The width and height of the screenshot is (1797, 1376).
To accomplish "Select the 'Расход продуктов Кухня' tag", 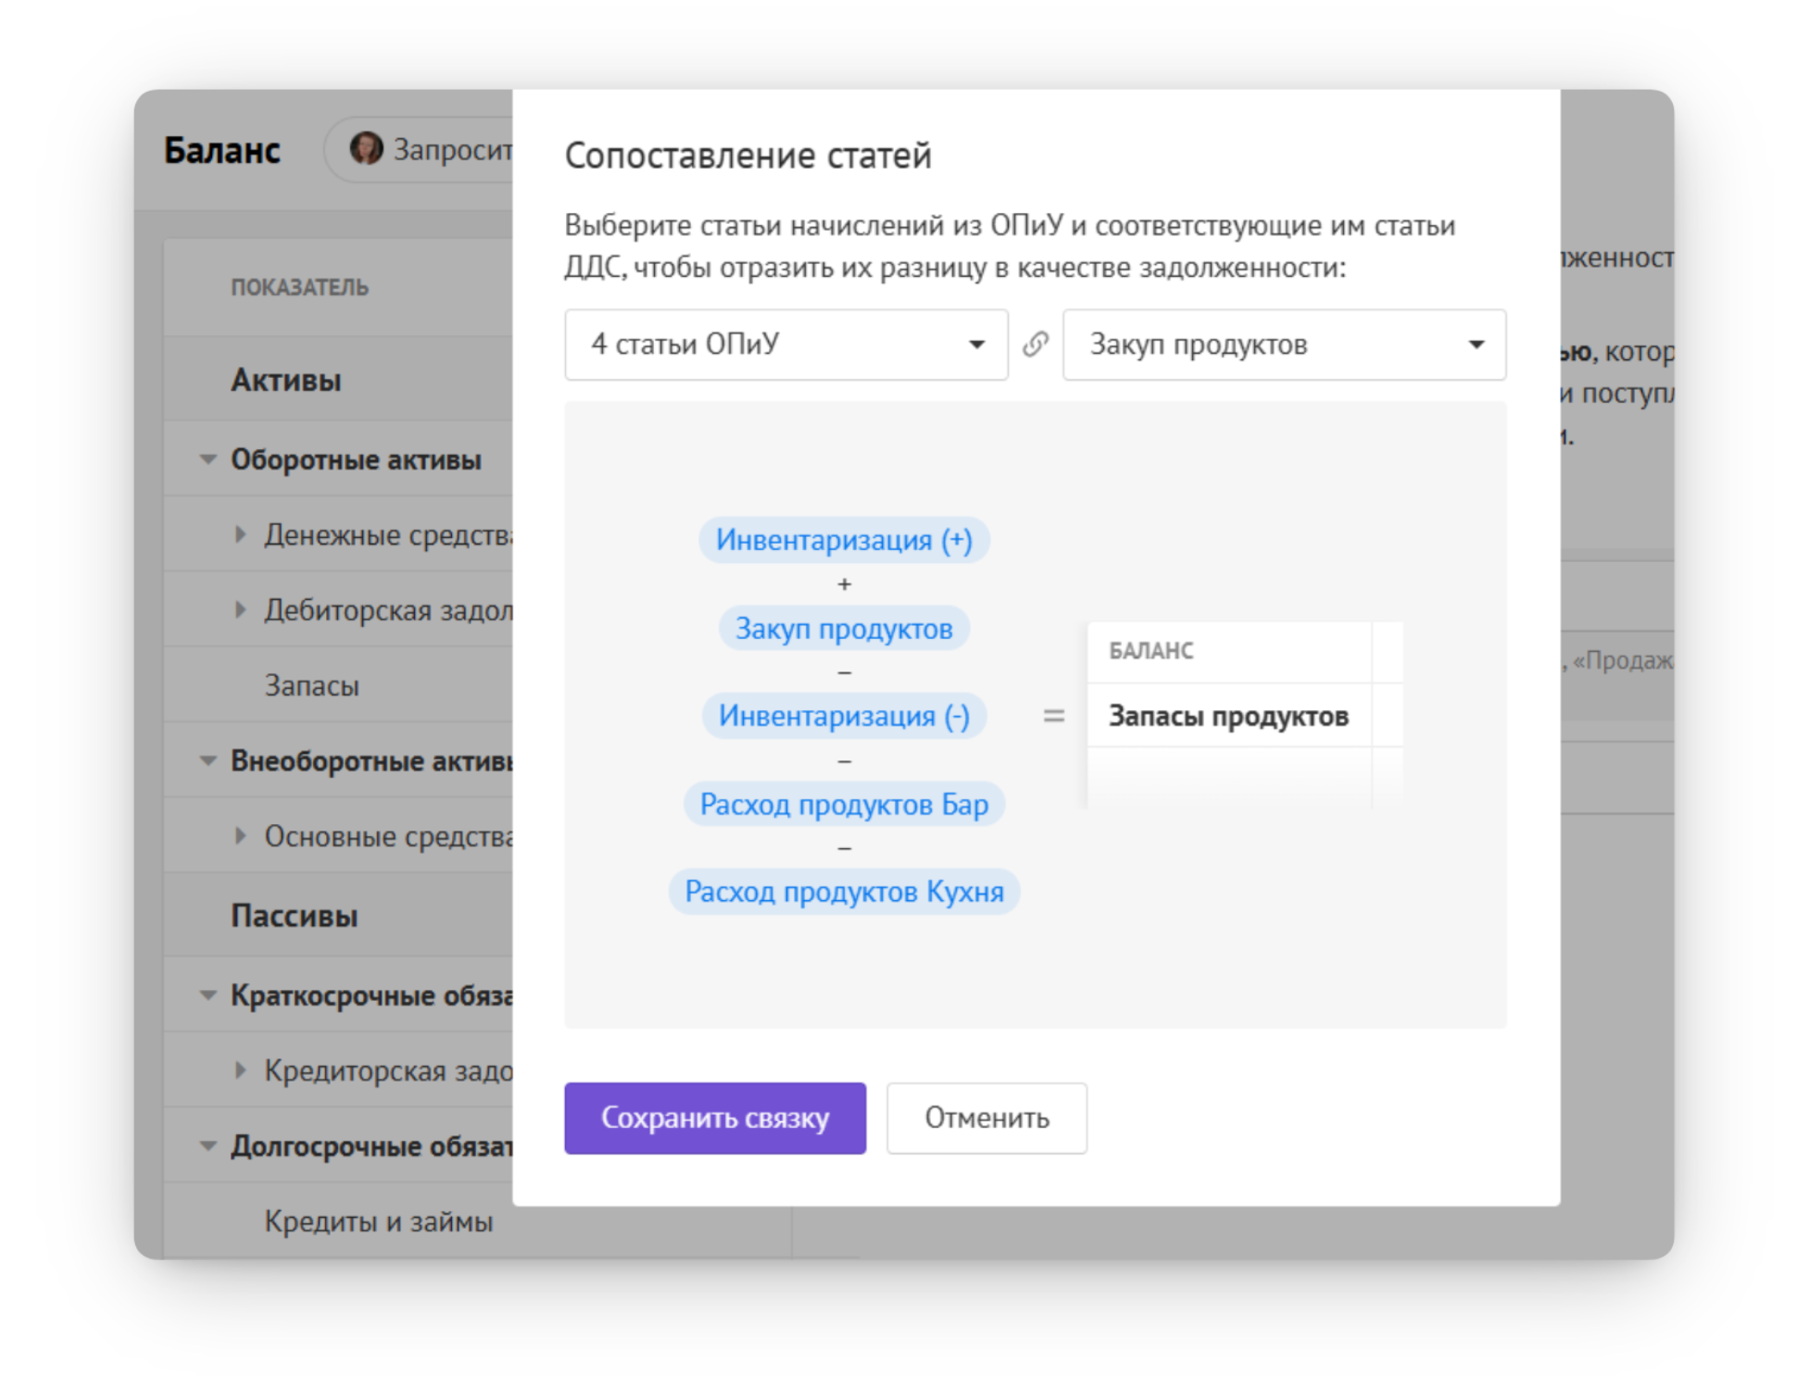I will tap(844, 892).
